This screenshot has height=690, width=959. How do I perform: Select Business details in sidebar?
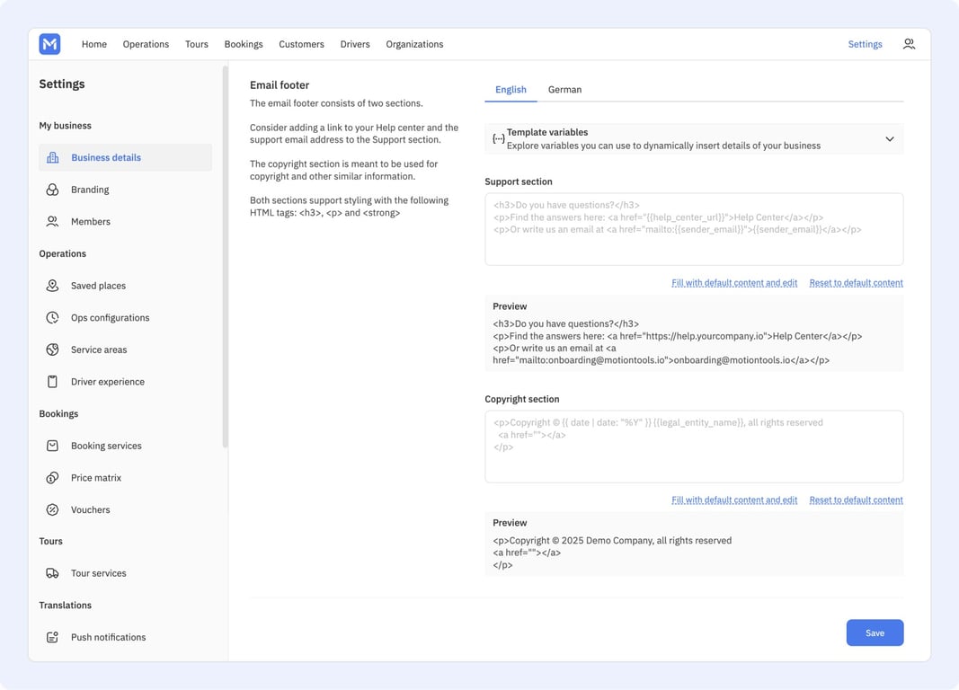[x=125, y=158]
